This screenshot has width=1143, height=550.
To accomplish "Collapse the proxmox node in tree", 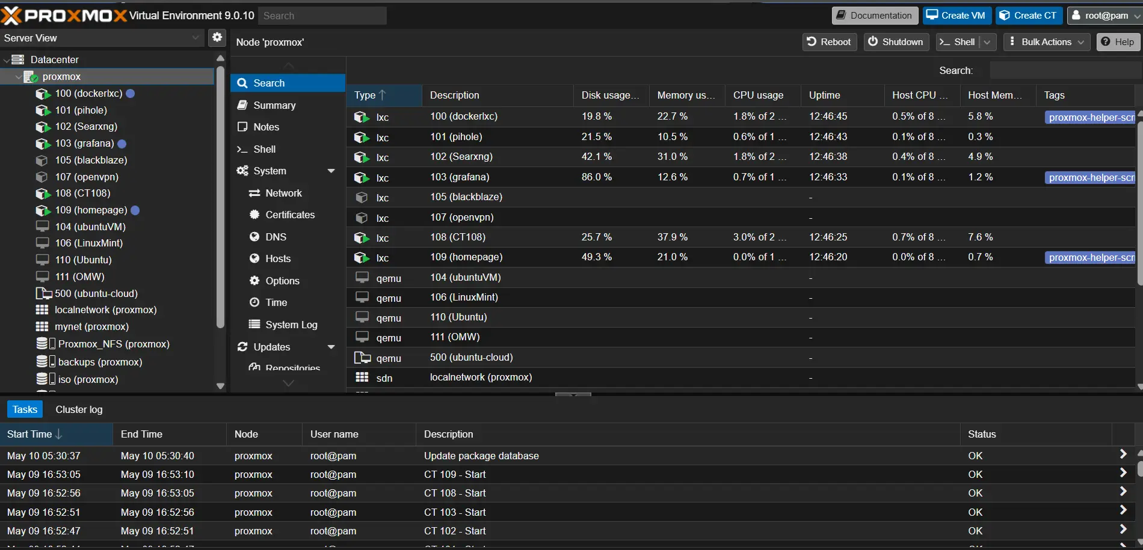I will (18, 77).
